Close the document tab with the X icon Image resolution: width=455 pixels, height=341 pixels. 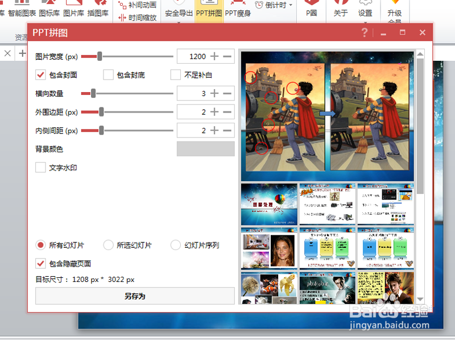pos(7,53)
